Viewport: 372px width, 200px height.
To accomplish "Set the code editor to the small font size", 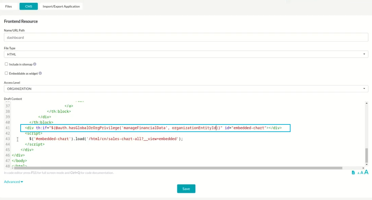I will point(358,173).
